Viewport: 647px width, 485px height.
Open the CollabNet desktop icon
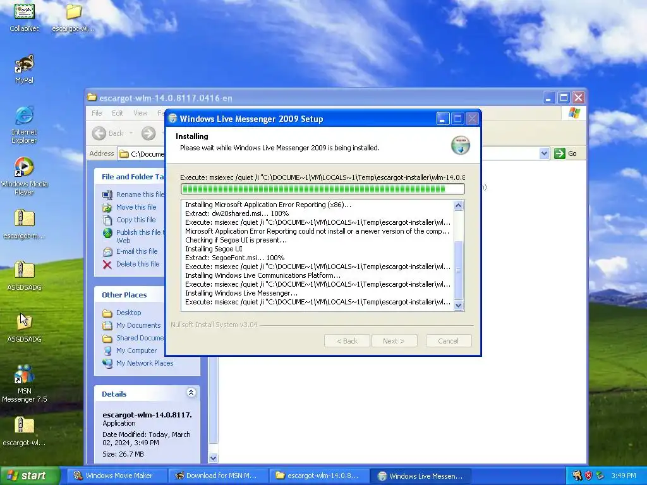(24, 18)
